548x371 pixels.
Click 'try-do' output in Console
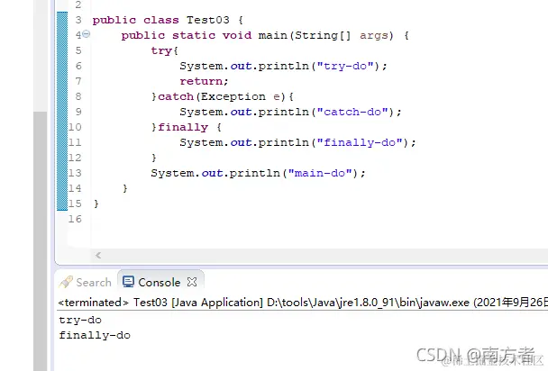click(x=80, y=320)
